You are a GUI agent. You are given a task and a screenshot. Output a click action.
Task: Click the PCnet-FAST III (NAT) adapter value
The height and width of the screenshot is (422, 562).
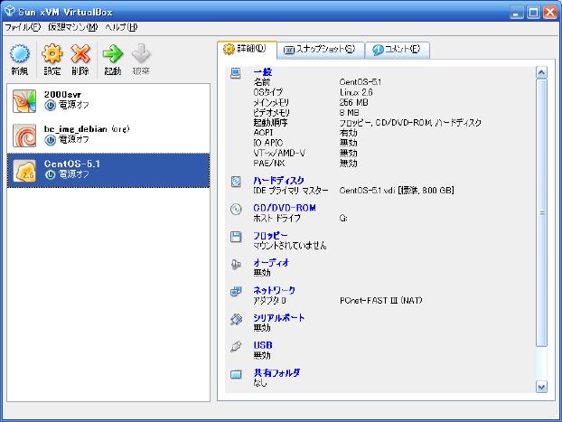[x=380, y=300]
